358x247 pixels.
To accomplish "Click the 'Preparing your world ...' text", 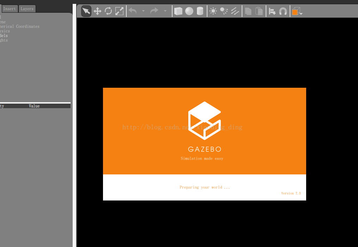I will coord(205,187).
